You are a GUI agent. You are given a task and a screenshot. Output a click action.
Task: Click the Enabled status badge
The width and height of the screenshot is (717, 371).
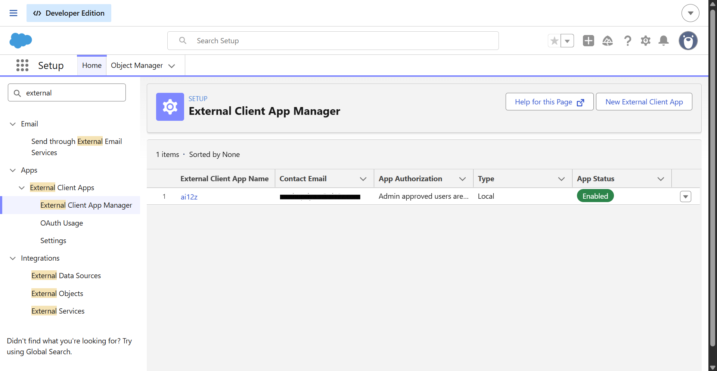pos(595,196)
